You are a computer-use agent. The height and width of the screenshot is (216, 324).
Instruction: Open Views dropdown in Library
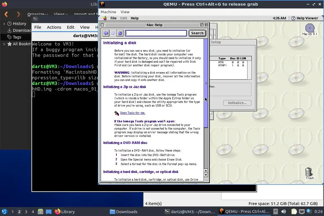click(61, 14)
